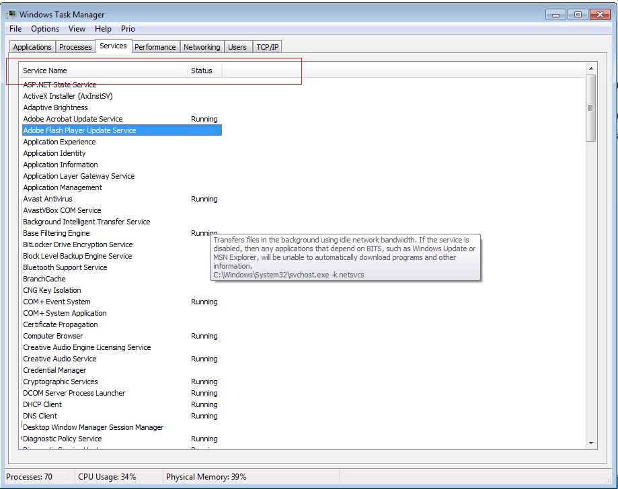Switch to the Networking tab
The width and height of the screenshot is (618, 489).
pos(202,47)
